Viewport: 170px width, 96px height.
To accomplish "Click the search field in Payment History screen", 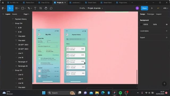I will click(x=76, y=39).
